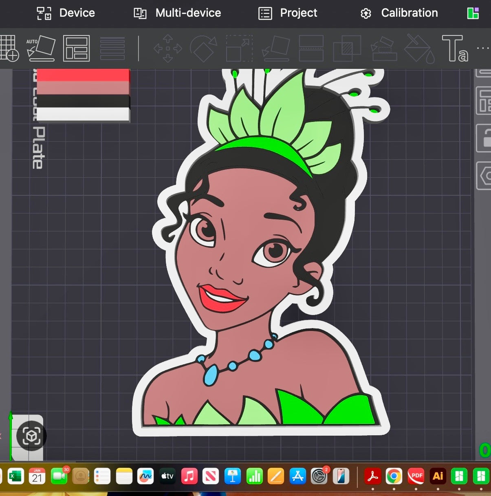This screenshot has height=496, width=491.
Task: Open System Settings from the Dock
Action: (x=319, y=476)
